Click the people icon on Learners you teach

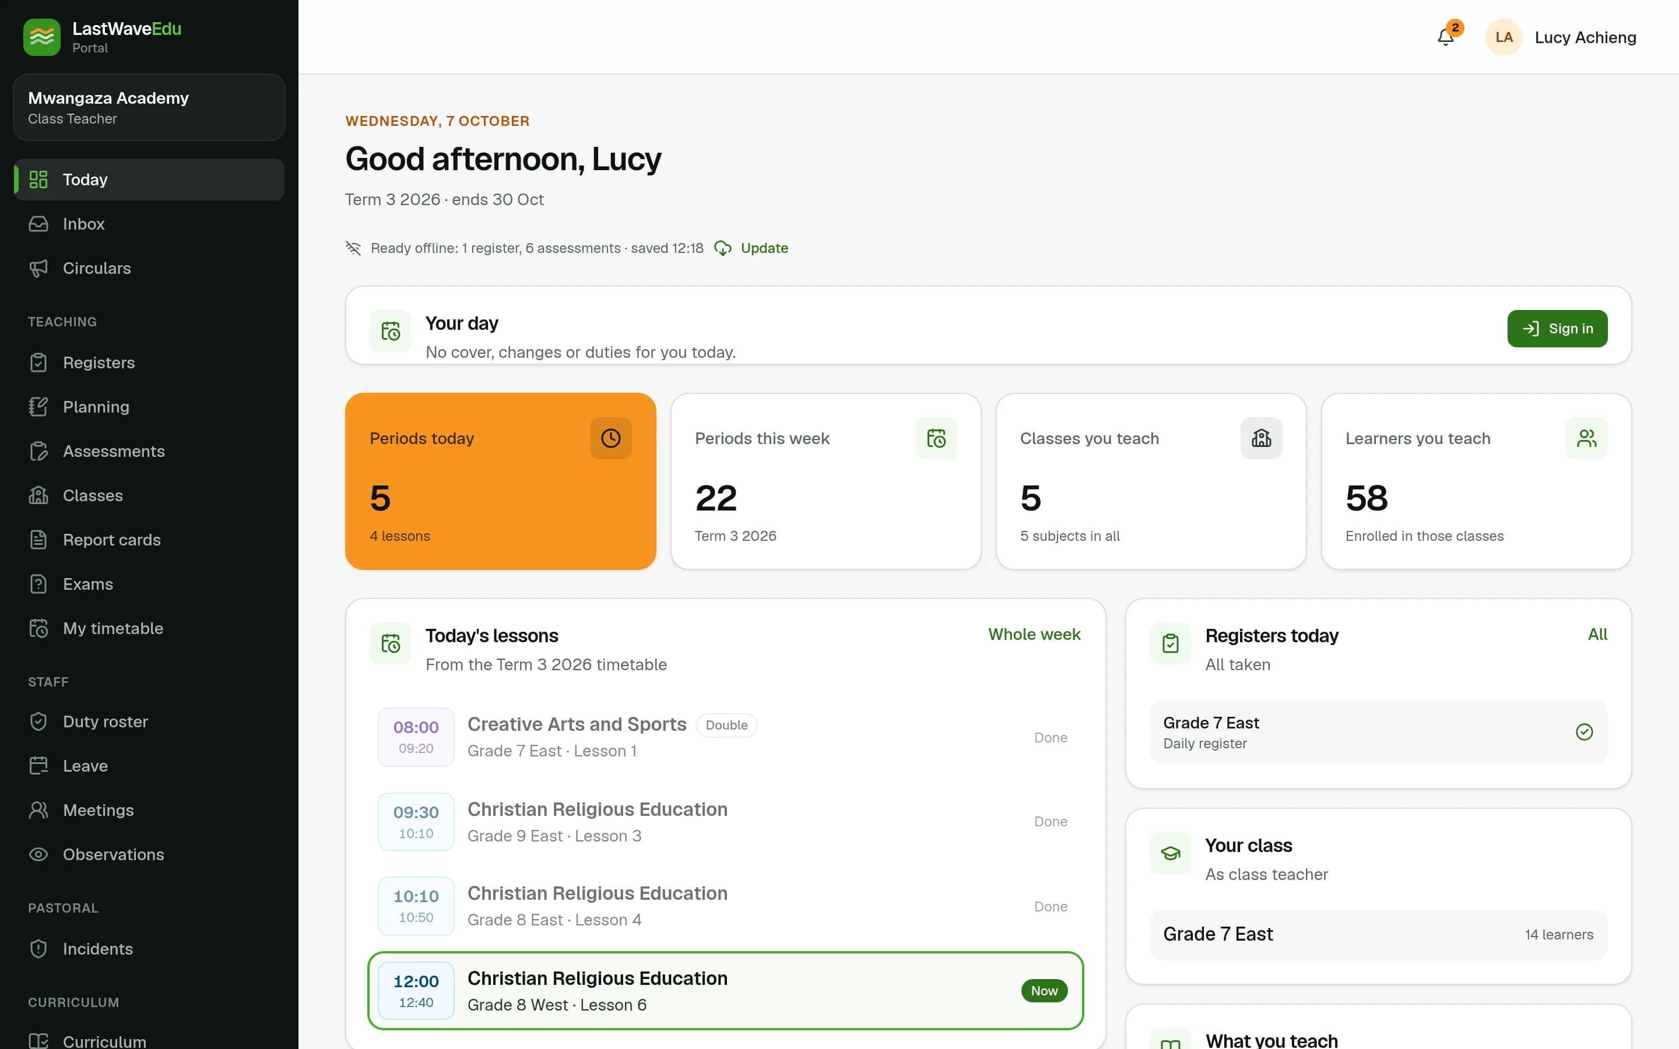(1587, 438)
